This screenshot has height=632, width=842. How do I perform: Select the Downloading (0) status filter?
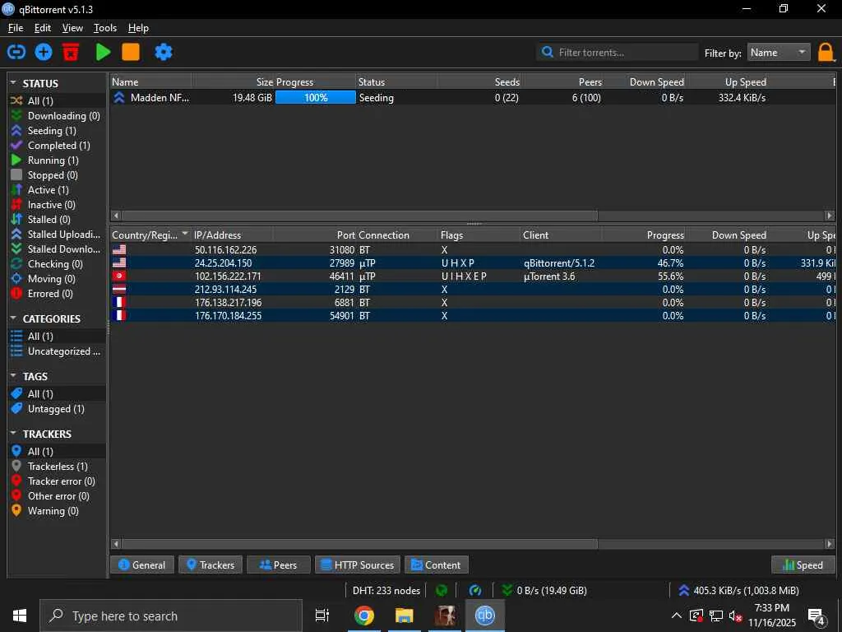pyautogui.click(x=57, y=115)
